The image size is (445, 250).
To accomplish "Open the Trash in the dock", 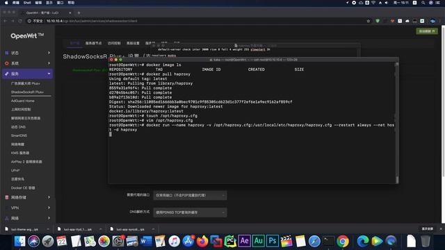I will coord(425,242).
